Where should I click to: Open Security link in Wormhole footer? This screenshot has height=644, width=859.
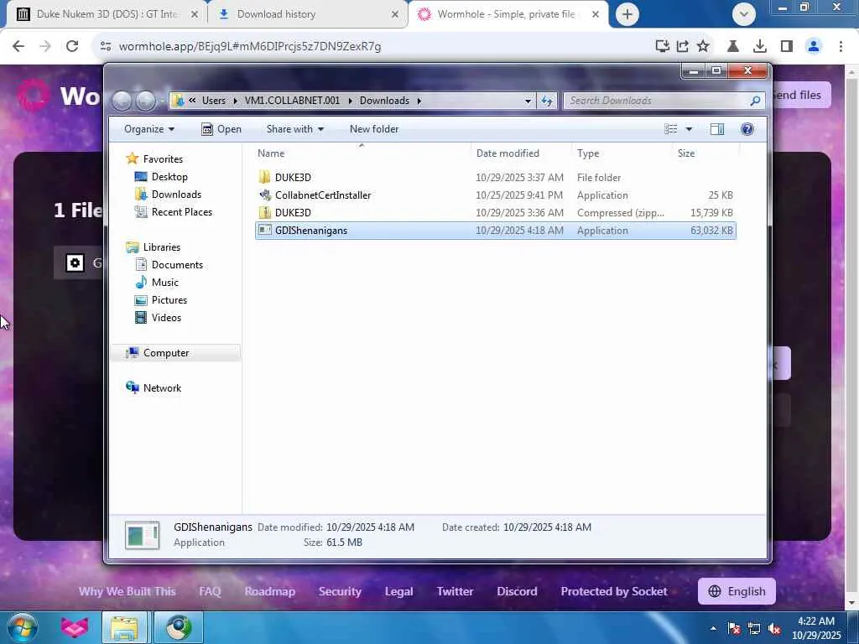340,591
